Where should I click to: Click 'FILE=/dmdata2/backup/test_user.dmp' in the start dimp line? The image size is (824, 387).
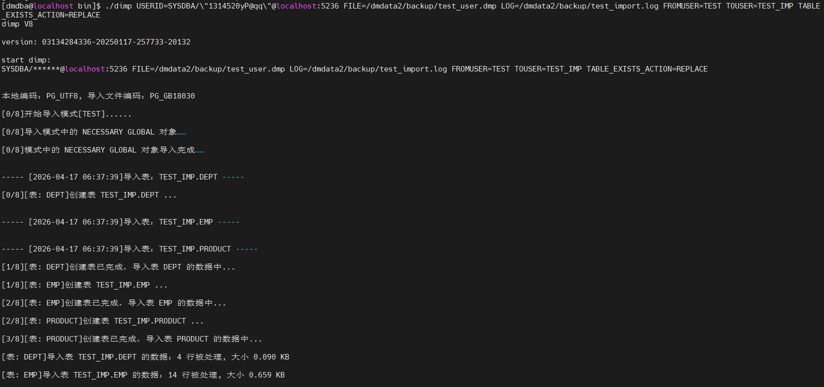pos(208,69)
